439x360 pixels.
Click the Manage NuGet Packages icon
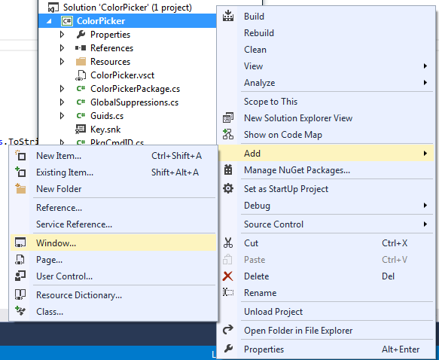click(x=228, y=169)
